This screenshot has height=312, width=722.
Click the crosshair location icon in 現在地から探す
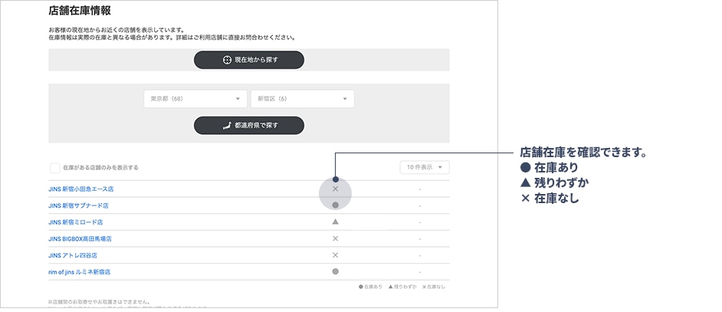click(x=227, y=60)
